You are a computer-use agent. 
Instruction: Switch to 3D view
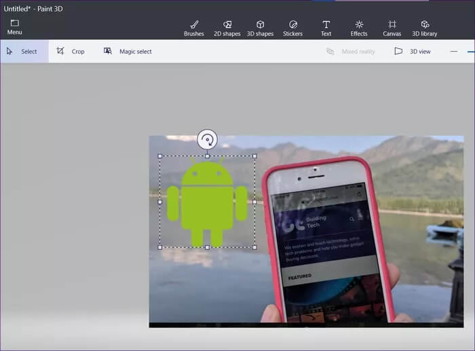click(413, 52)
